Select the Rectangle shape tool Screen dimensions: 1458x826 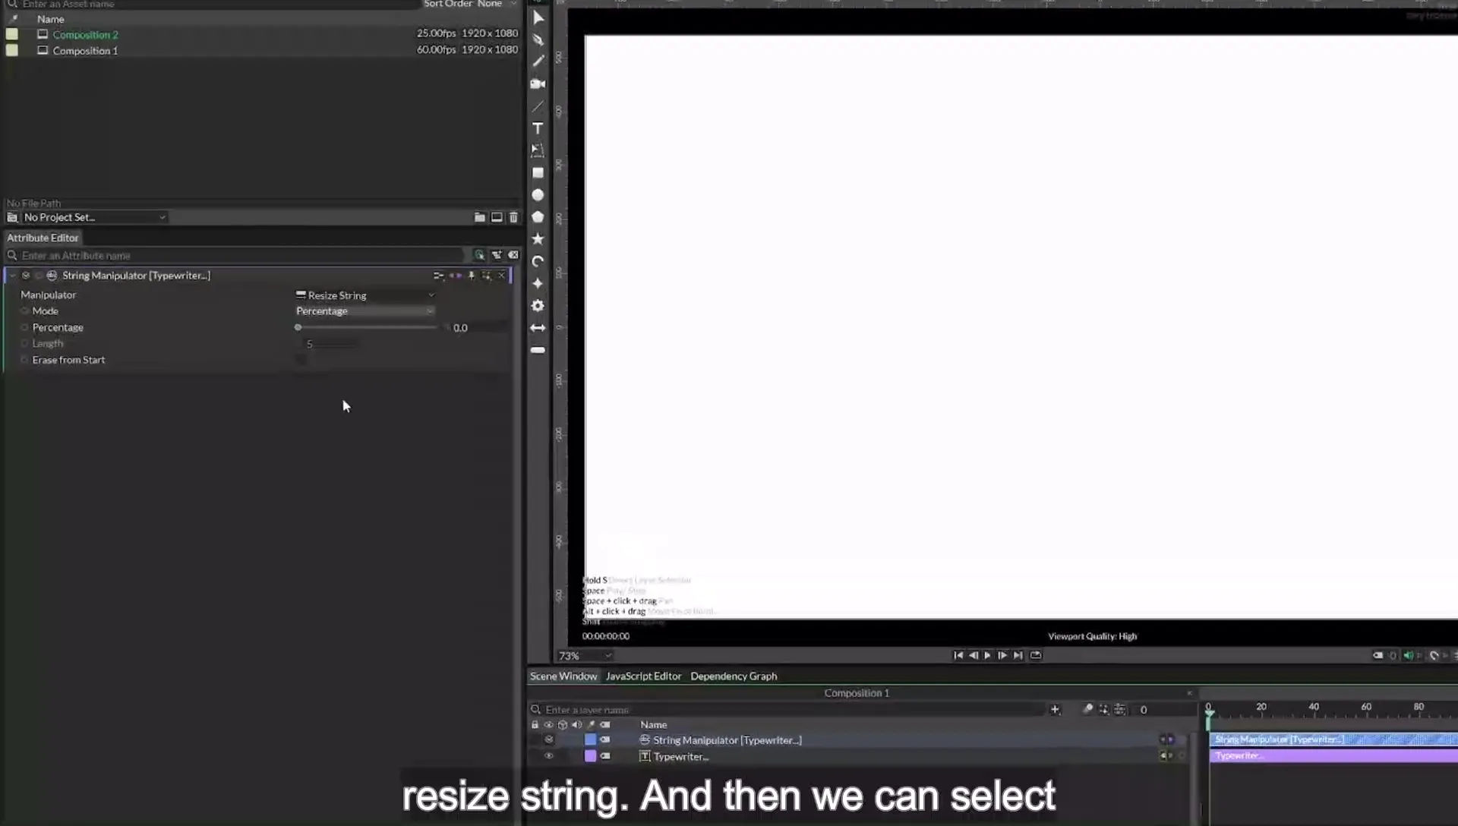coord(538,173)
